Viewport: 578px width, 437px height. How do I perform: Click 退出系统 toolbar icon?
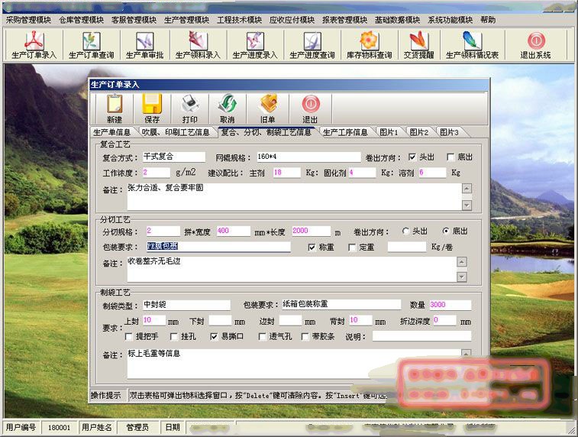535,45
